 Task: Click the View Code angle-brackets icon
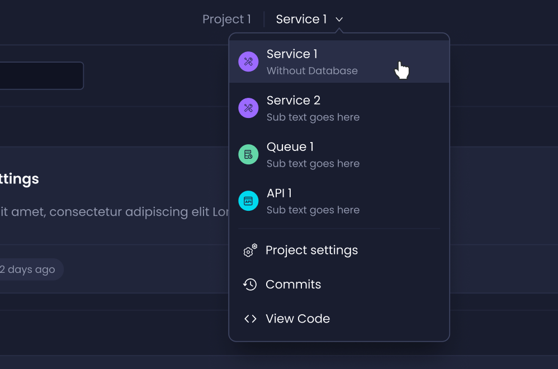pyautogui.click(x=250, y=318)
